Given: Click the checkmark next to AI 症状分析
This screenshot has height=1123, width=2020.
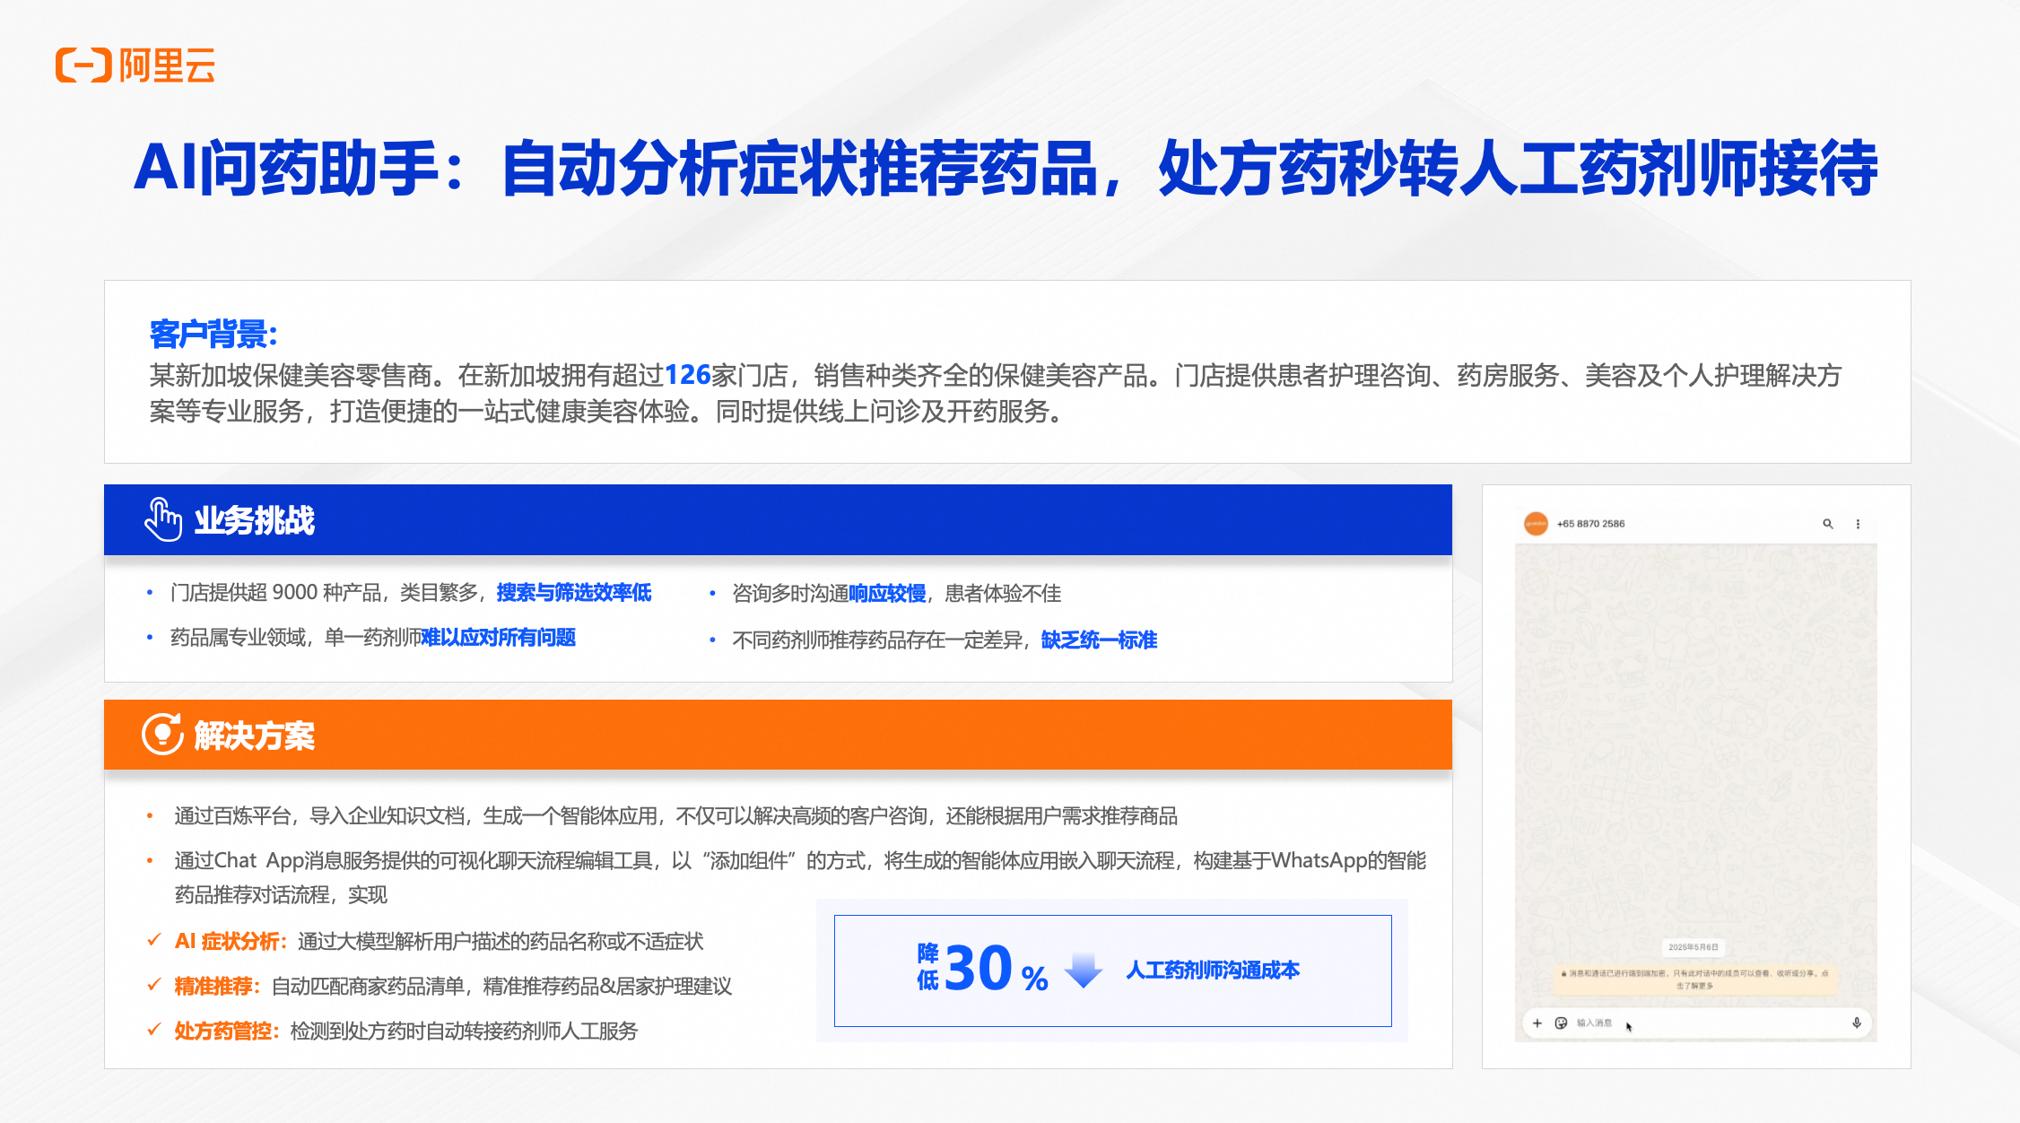Looking at the screenshot, I should click(x=154, y=940).
